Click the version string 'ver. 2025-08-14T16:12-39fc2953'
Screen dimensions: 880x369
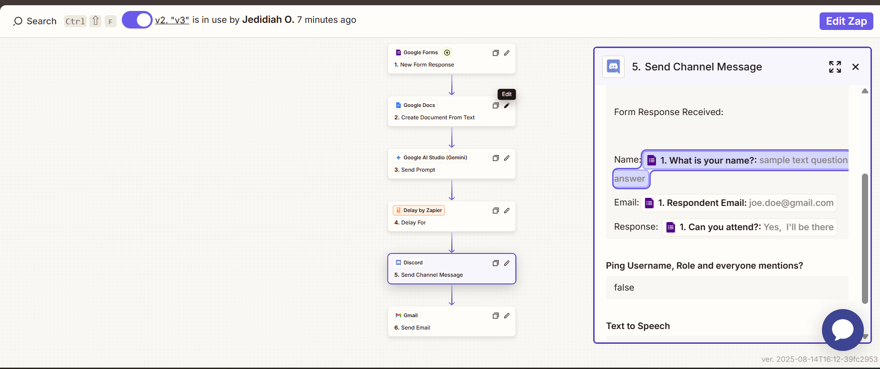[x=820, y=359]
